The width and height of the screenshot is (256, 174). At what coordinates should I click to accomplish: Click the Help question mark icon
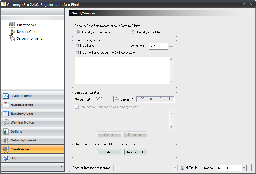point(6,158)
